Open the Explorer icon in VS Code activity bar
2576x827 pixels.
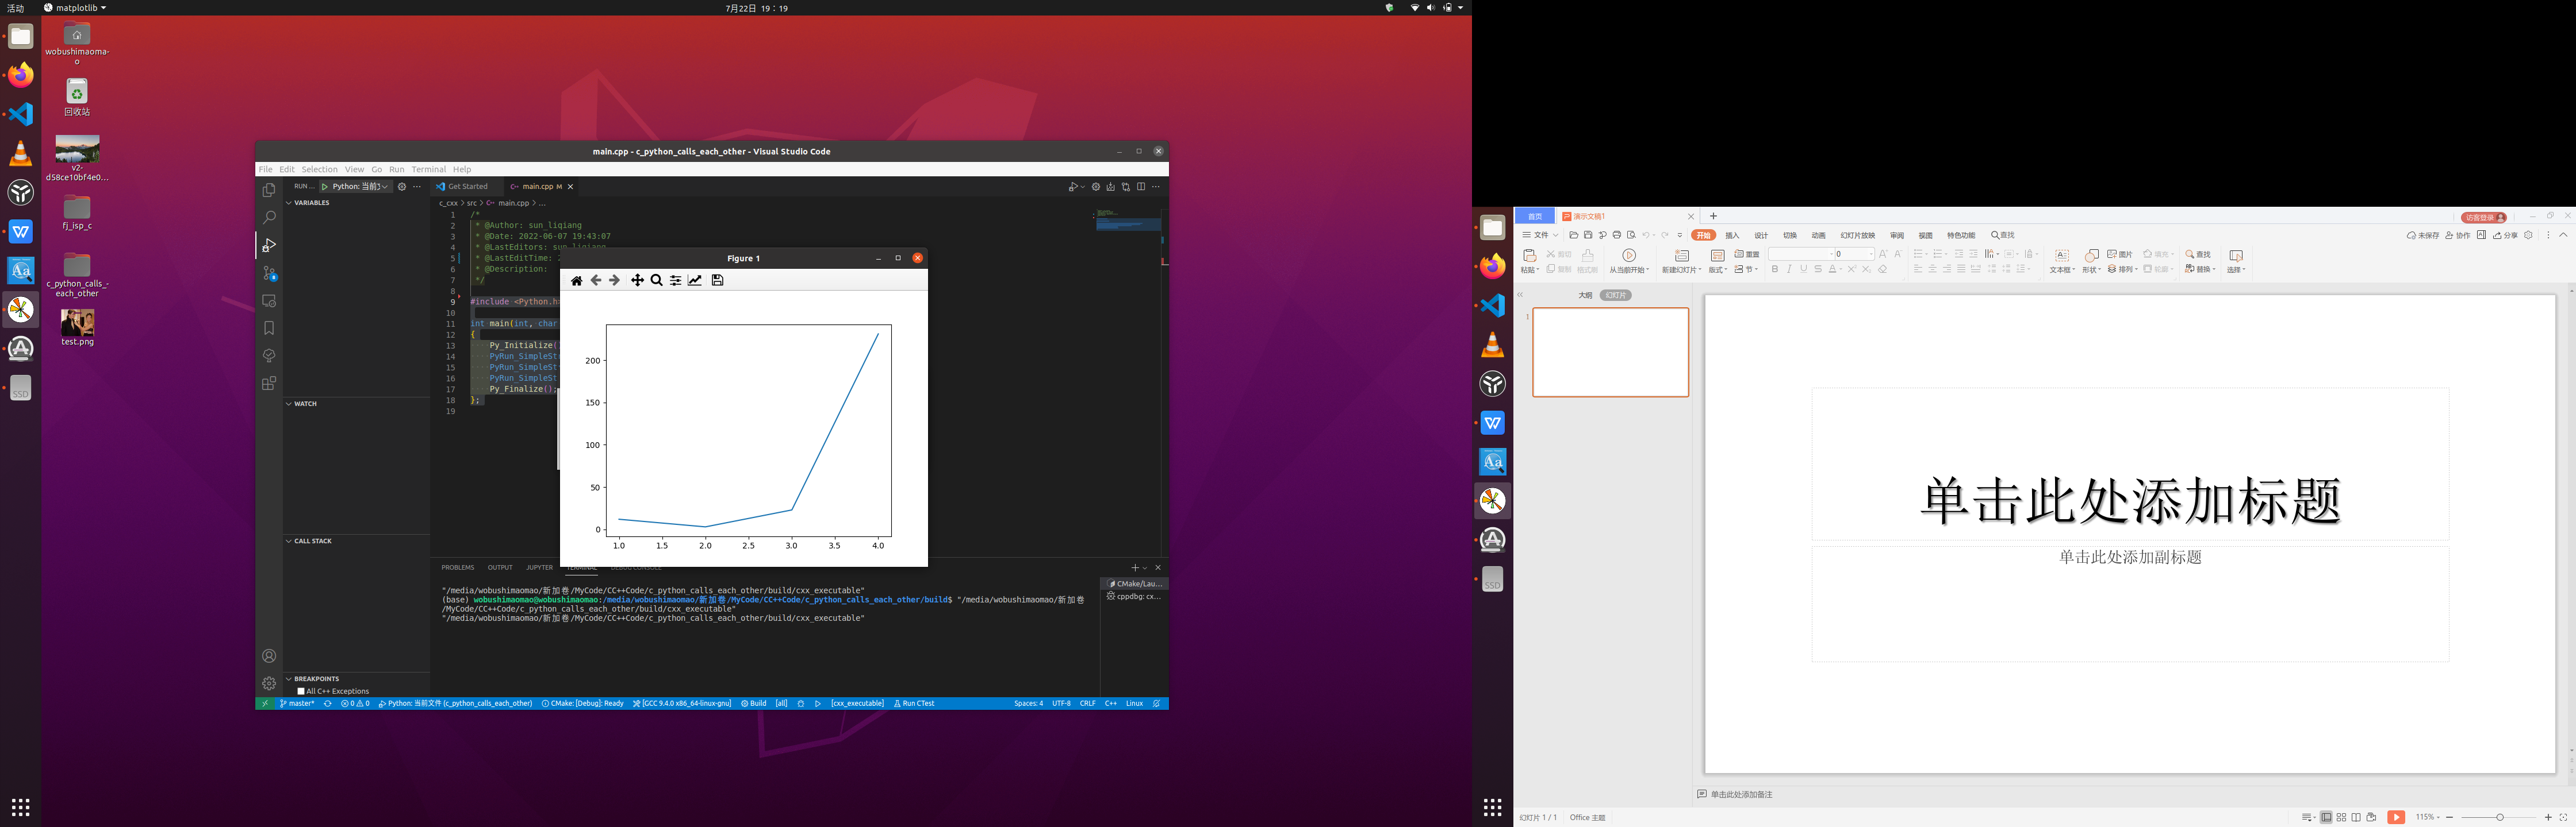[269, 190]
